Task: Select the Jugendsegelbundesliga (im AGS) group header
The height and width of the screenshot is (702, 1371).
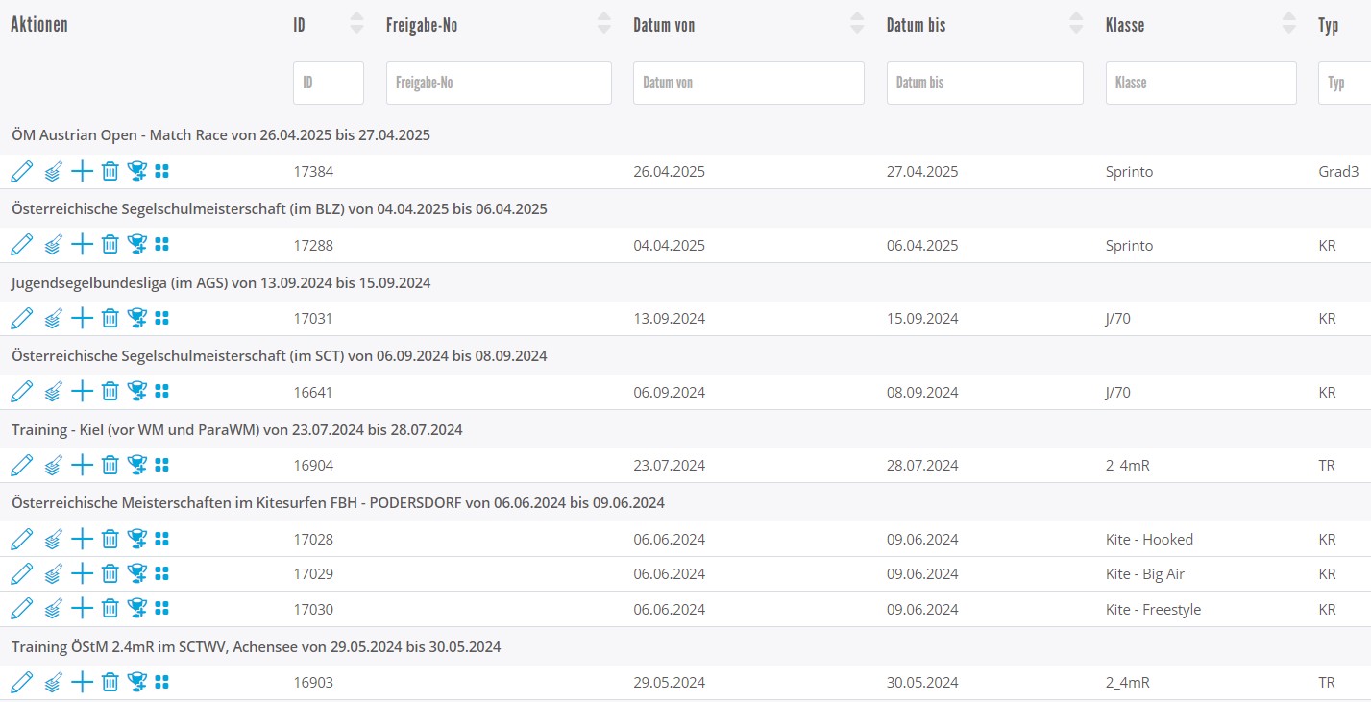Action: 221,283
